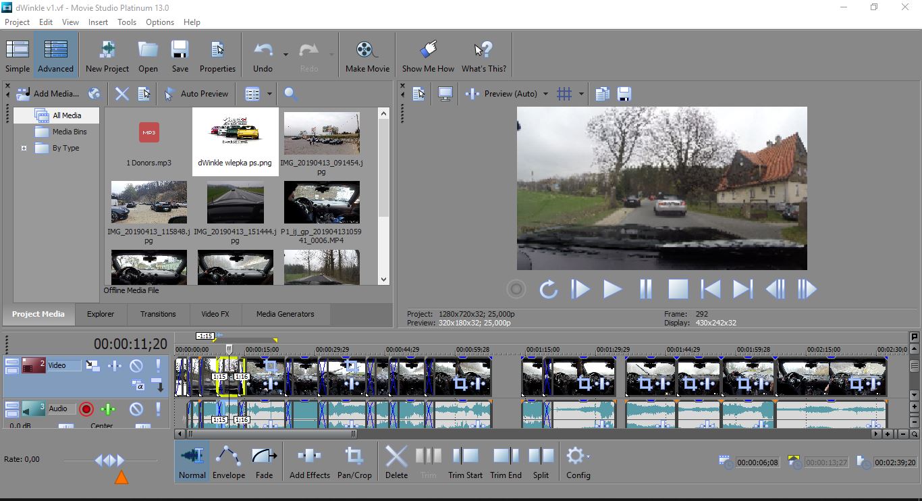This screenshot has width=922, height=501.
Task: Select the Envelope edit tool
Action: 229,462
